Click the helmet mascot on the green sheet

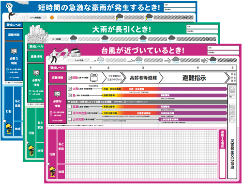[31, 151]
